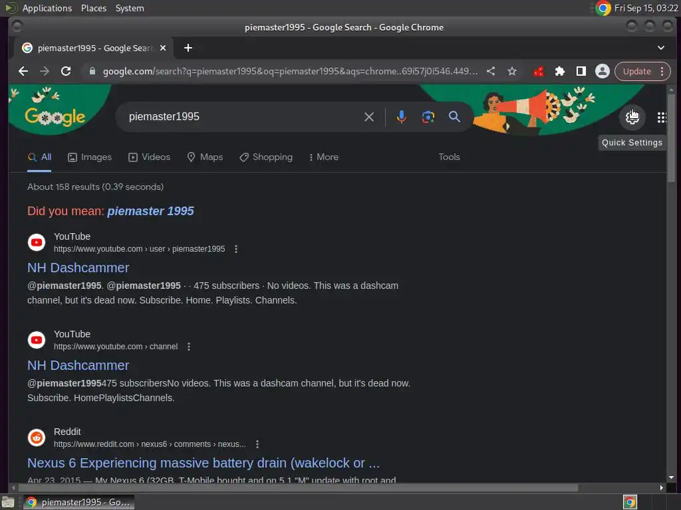This screenshot has height=510, width=681.
Task: Submit the search with the magnifier icon
Action: coord(454,117)
